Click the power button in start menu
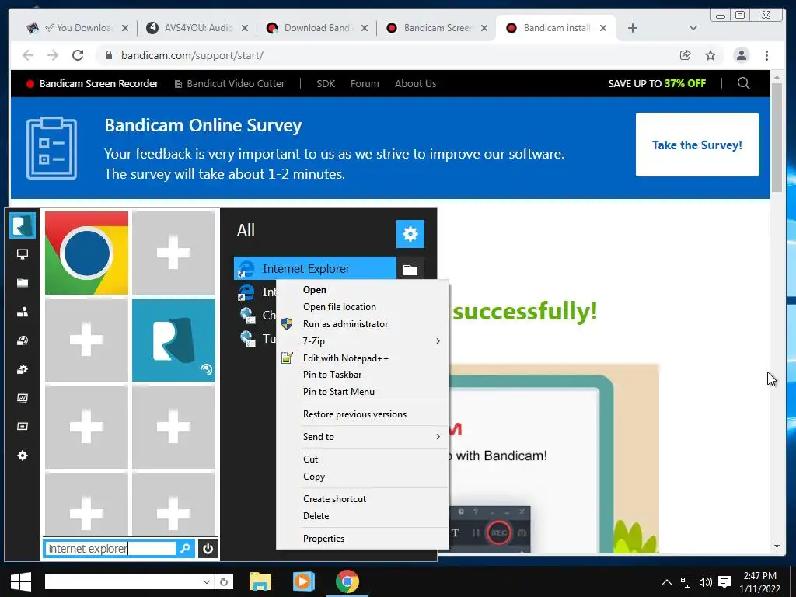This screenshot has width=796, height=597. (x=208, y=548)
